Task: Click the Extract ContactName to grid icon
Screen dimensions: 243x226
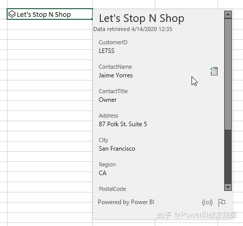Action: 214,71
